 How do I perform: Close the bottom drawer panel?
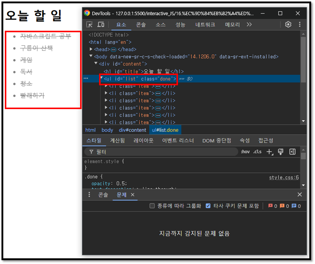tap(300, 194)
